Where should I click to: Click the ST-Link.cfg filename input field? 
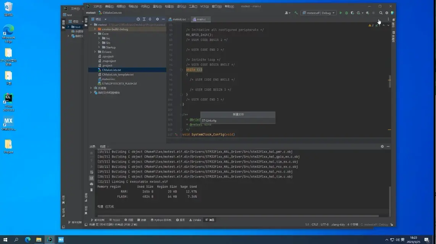coord(237,120)
